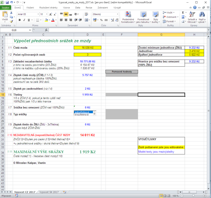The height and width of the screenshot is (198, 211).
Task: Open the Arial CE font name dropdown
Action: (x=38, y=14)
